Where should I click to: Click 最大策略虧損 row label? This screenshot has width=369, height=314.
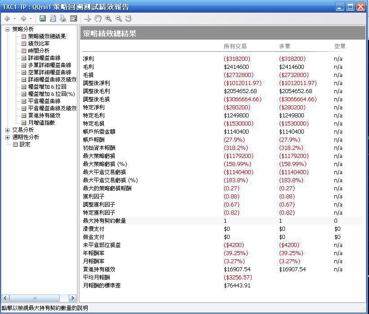pyautogui.click(x=99, y=156)
